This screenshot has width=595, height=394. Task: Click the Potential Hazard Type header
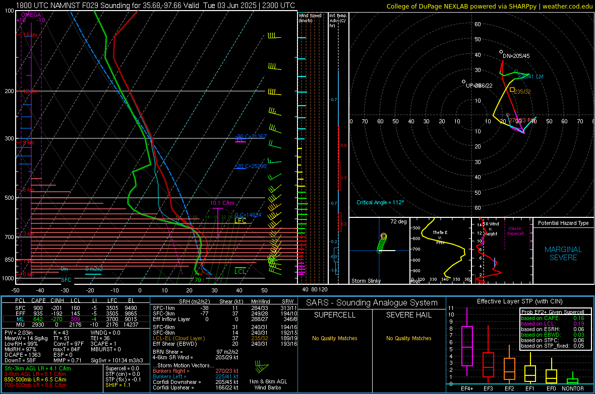[563, 223]
